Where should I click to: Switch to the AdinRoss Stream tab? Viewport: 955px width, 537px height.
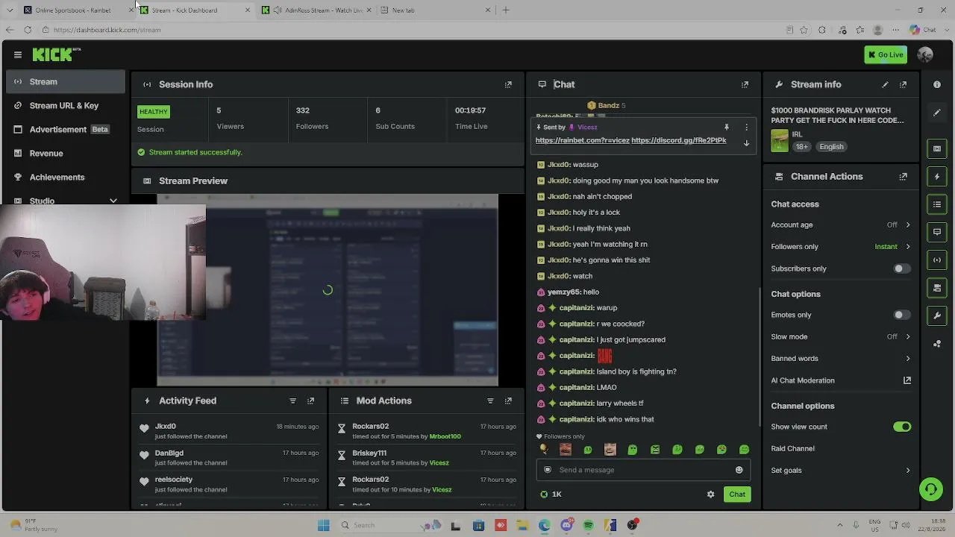(x=318, y=10)
